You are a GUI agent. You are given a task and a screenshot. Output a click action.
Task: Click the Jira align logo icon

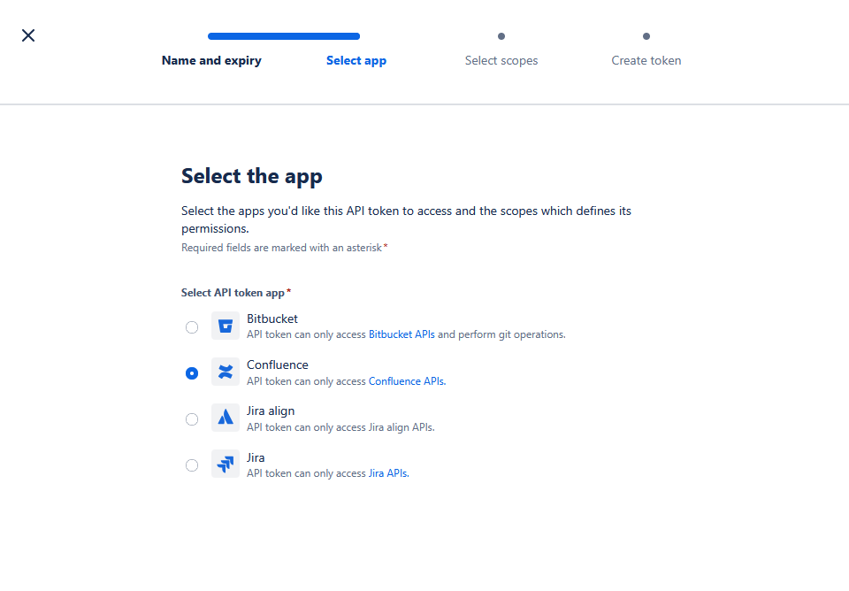(x=226, y=418)
